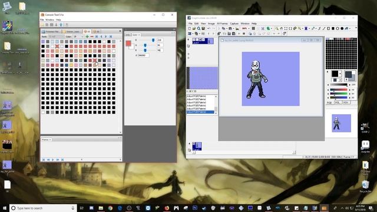
Task: Click Open file icon in GraphicsGale toolbar
Action: tap(194, 29)
